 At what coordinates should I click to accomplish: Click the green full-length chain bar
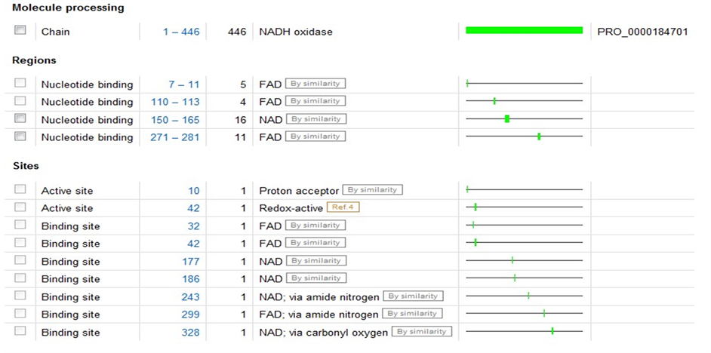point(524,30)
